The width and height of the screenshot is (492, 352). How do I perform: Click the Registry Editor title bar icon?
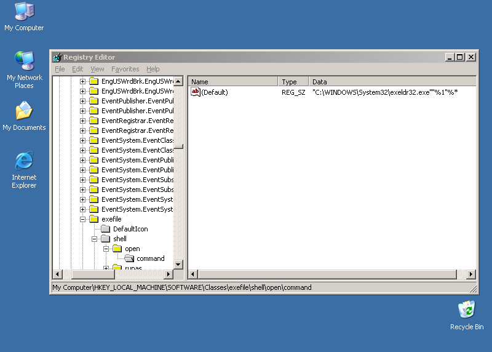pos(57,57)
